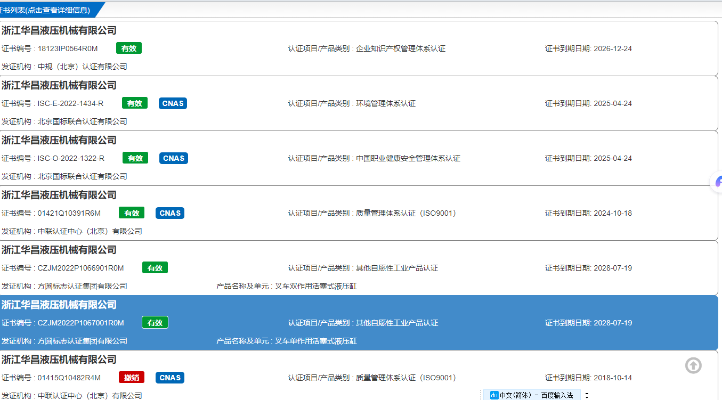Image resolution: width=722 pixels, height=400 pixels.
Task: Open certificate number ISC-E-2022-1434-R
Action: [x=71, y=103]
